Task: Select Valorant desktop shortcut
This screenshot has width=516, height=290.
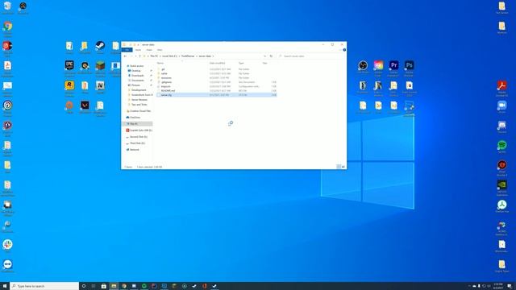Action: coord(85,107)
